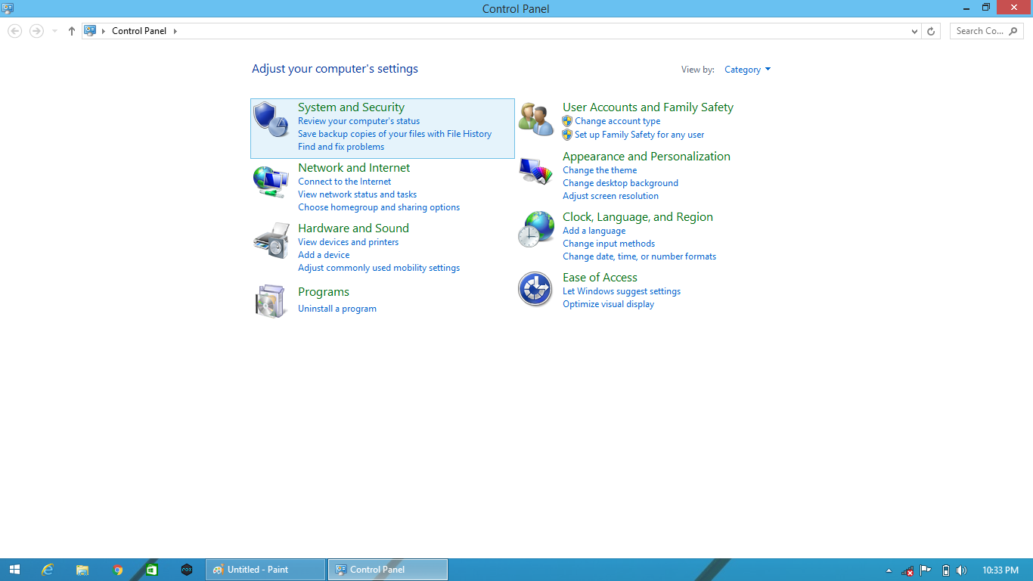Open the Ease of Access heading
The width and height of the screenshot is (1033, 581).
pos(600,278)
